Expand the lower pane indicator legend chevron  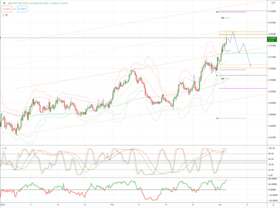pyautogui.click(x=3, y=148)
